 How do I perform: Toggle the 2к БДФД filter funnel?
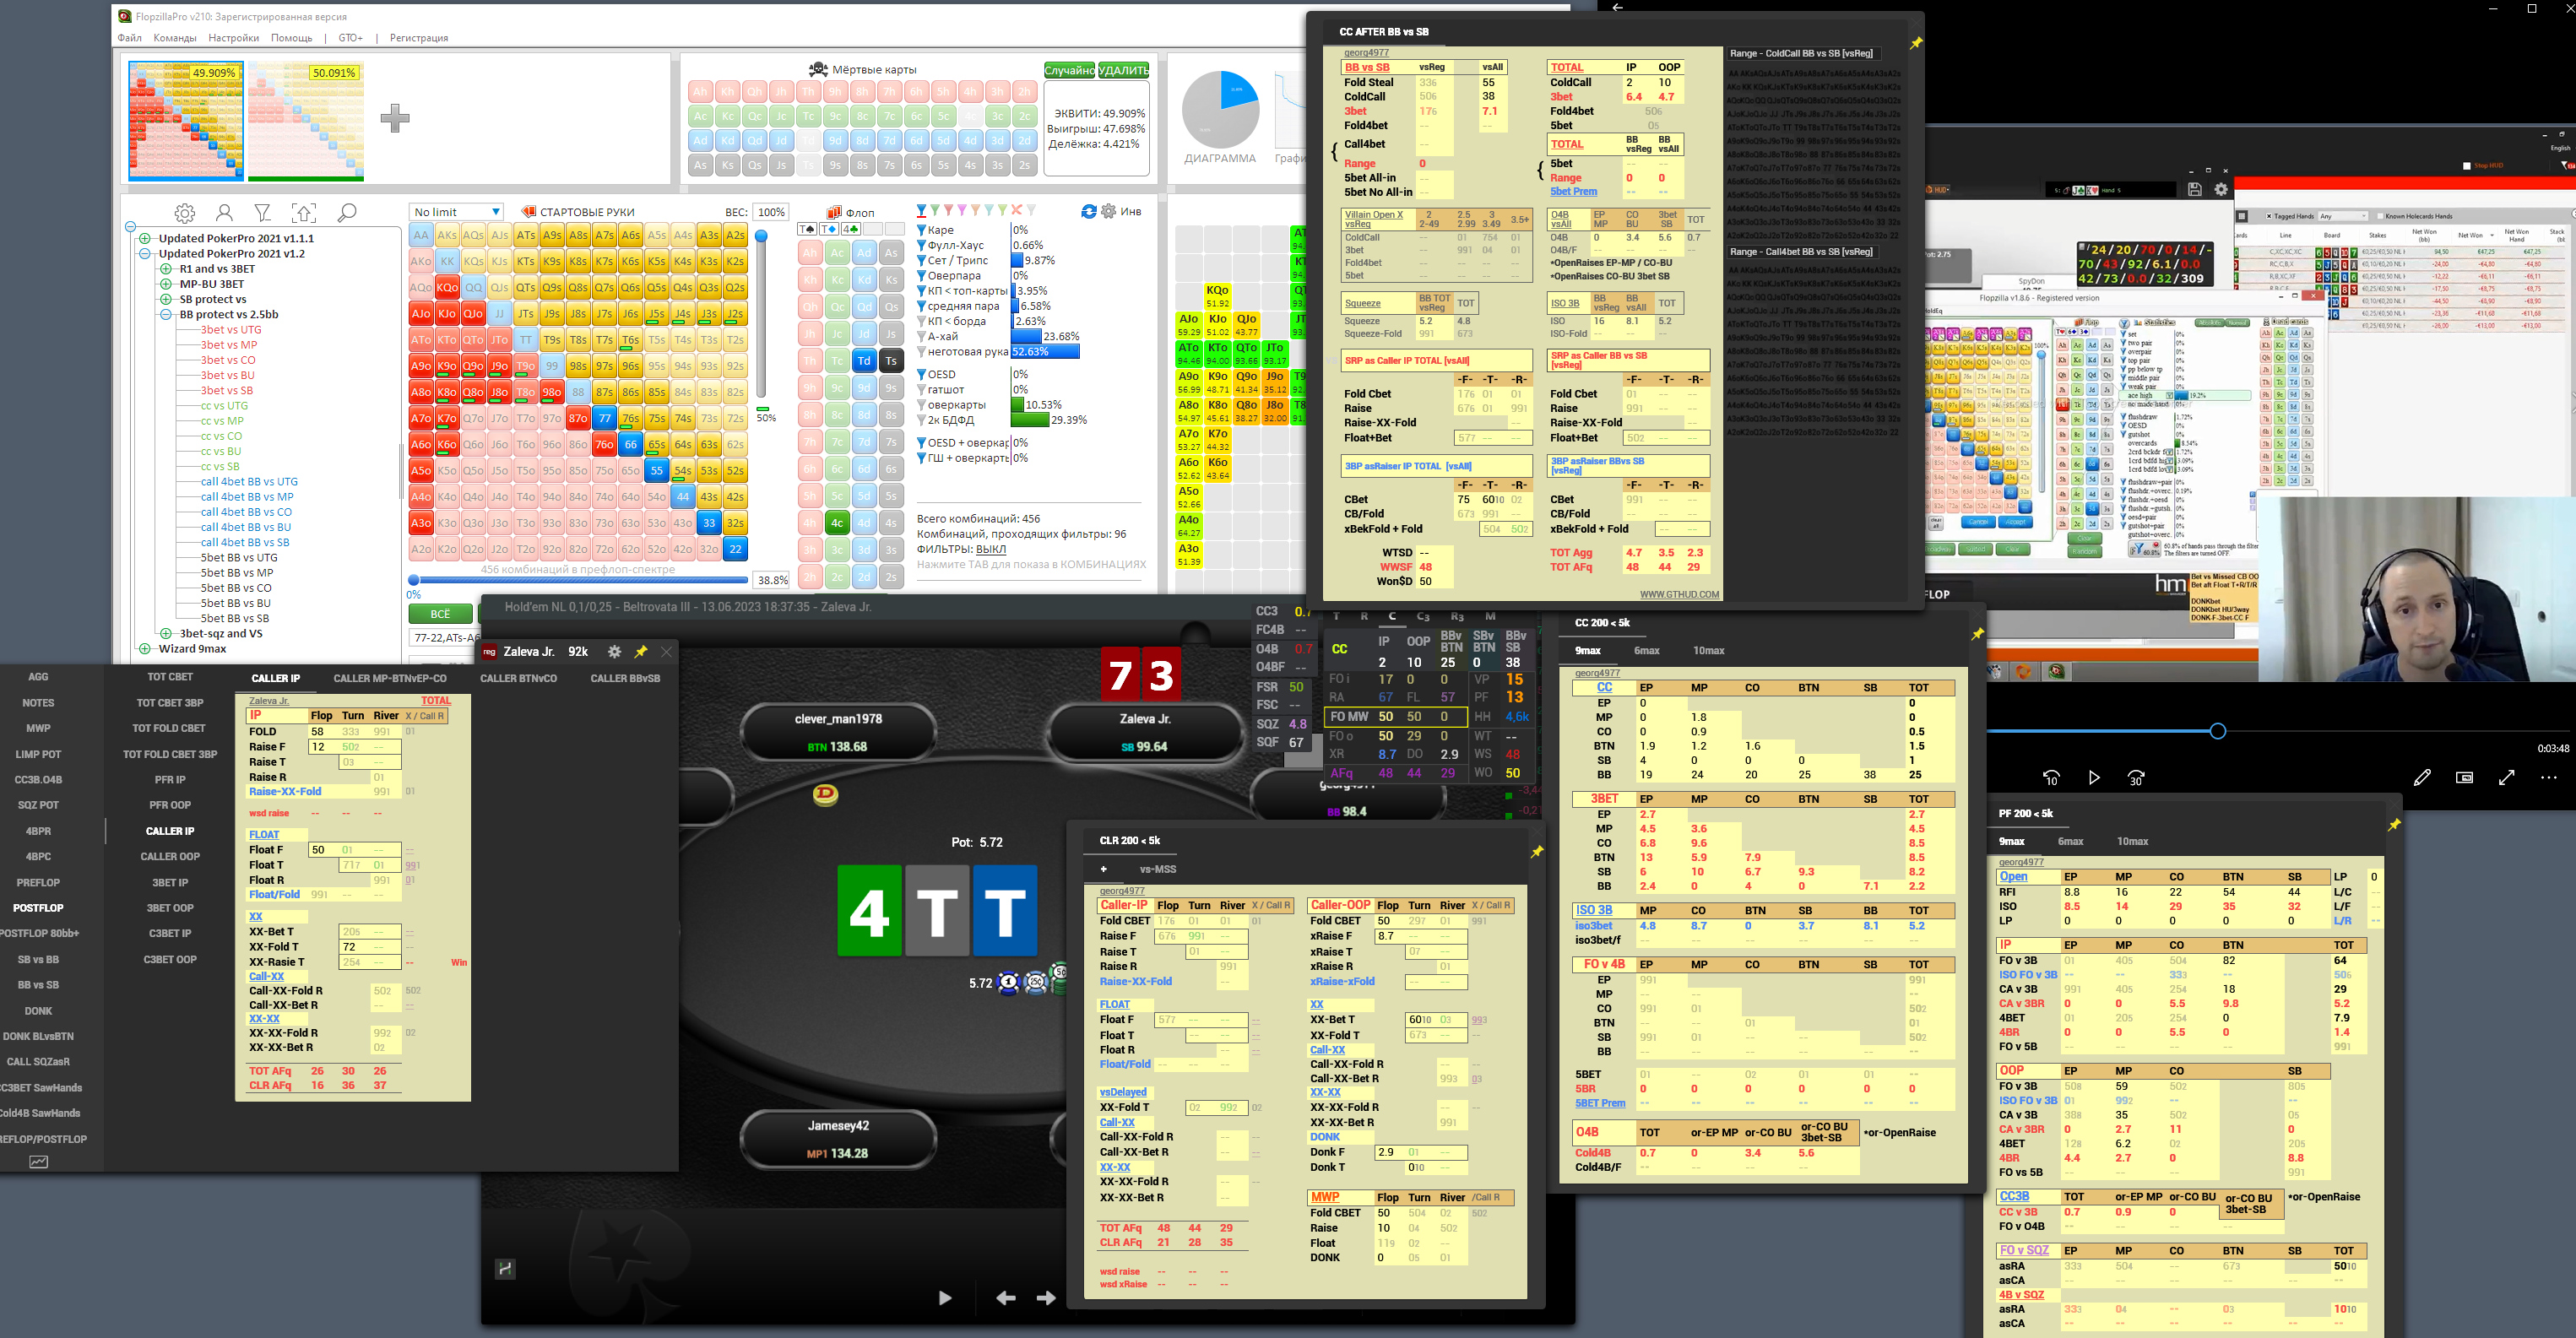[x=921, y=419]
